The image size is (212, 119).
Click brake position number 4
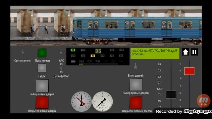(x=180, y=86)
